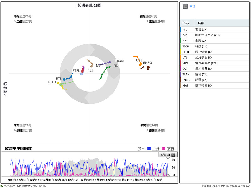Click the UTL orange endpoint marker
The image size is (251, 188).
(x=140, y=64)
